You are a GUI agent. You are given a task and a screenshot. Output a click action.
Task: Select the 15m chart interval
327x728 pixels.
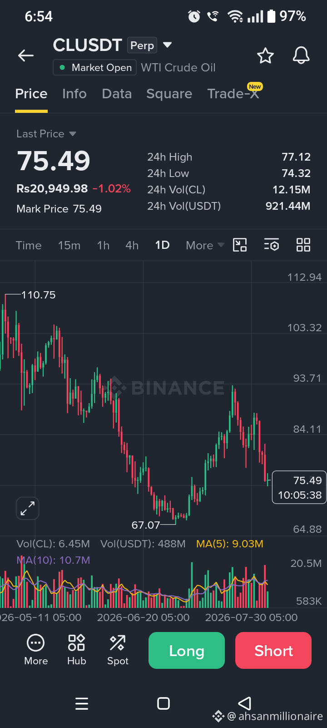(69, 245)
